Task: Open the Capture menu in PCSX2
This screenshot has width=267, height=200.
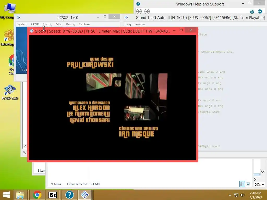Action: click(84, 24)
